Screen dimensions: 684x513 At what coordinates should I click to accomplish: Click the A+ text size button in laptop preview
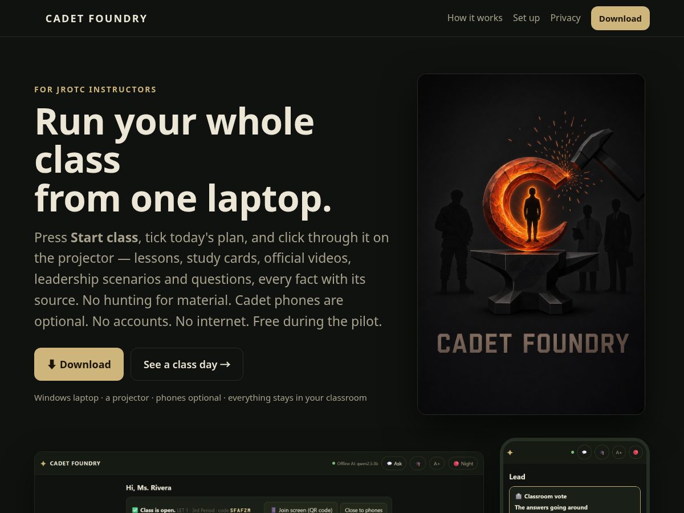[x=437, y=463]
